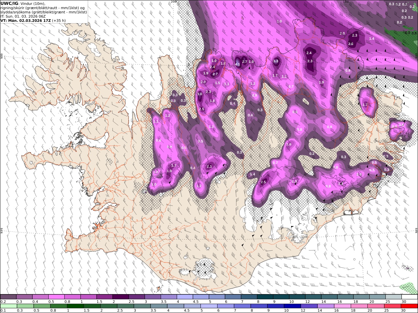
Task: Click the lower-scale blue swatch between 8 and 9
Action: 259,306
